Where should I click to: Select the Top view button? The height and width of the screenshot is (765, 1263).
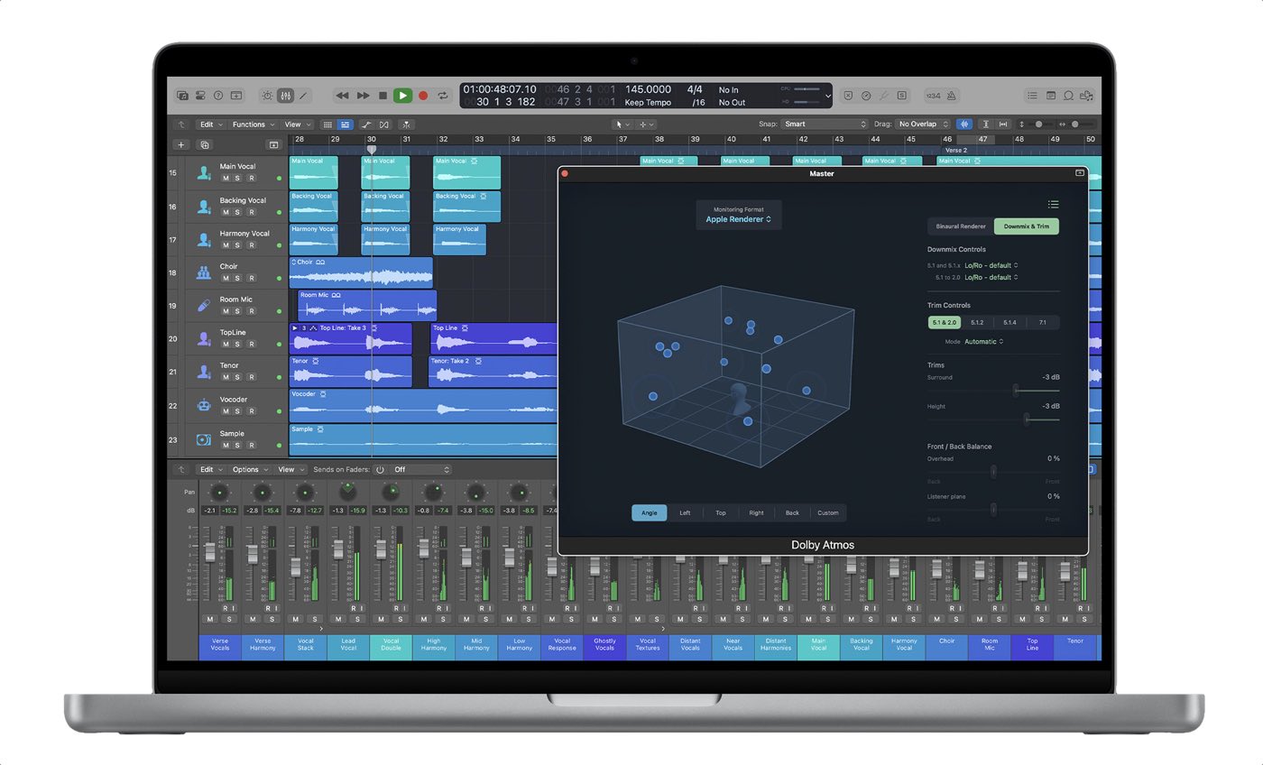pyautogui.click(x=721, y=513)
